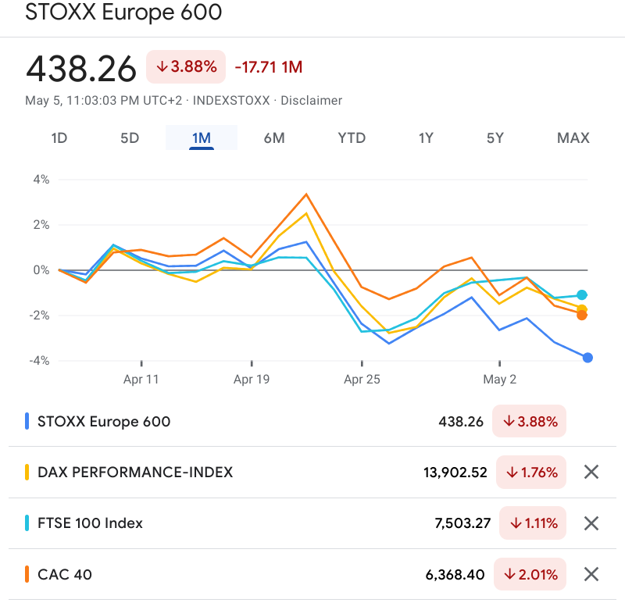This screenshot has height=610, width=625.
Task: Open the CAC 40 row
Action: tap(312, 574)
